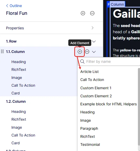Click the search magnifier icon in filter
The image size is (140, 151).
pyautogui.click(x=82, y=61)
